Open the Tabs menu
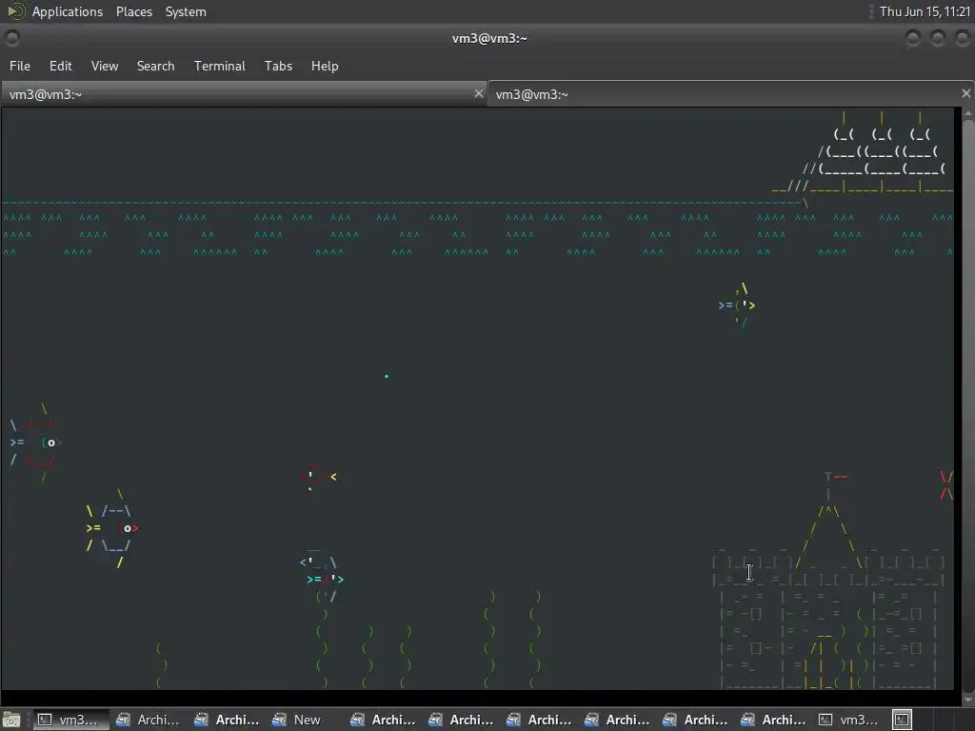 pos(278,66)
